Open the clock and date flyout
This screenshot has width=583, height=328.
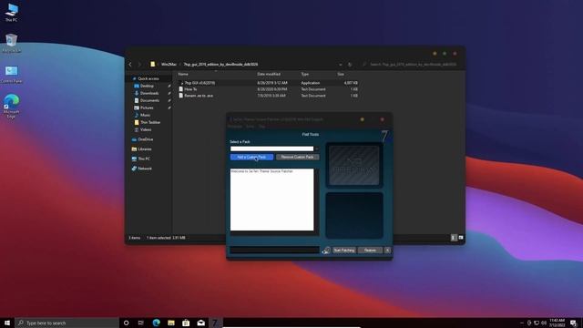[x=557, y=323]
